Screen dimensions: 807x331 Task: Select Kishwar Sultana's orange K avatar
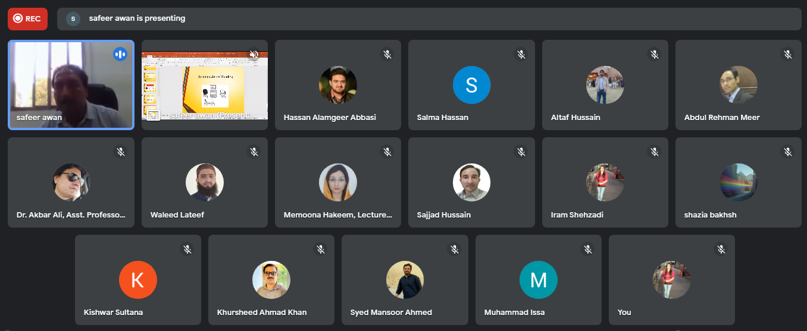pyautogui.click(x=137, y=279)
